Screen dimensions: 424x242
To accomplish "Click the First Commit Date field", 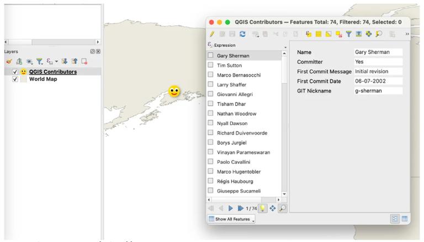I will click(x=378, y=81).
